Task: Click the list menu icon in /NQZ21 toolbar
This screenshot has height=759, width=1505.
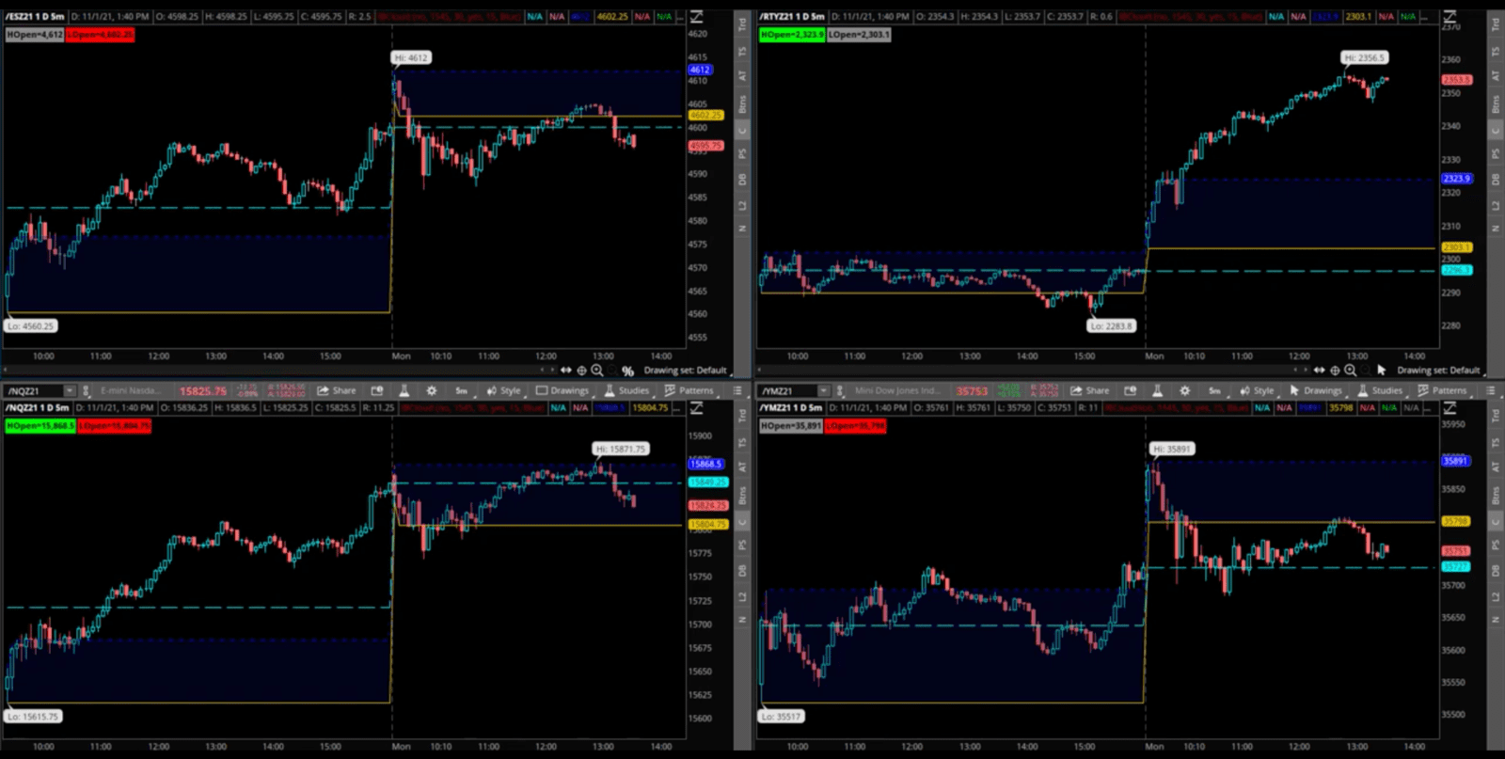Action: (737, 390)
